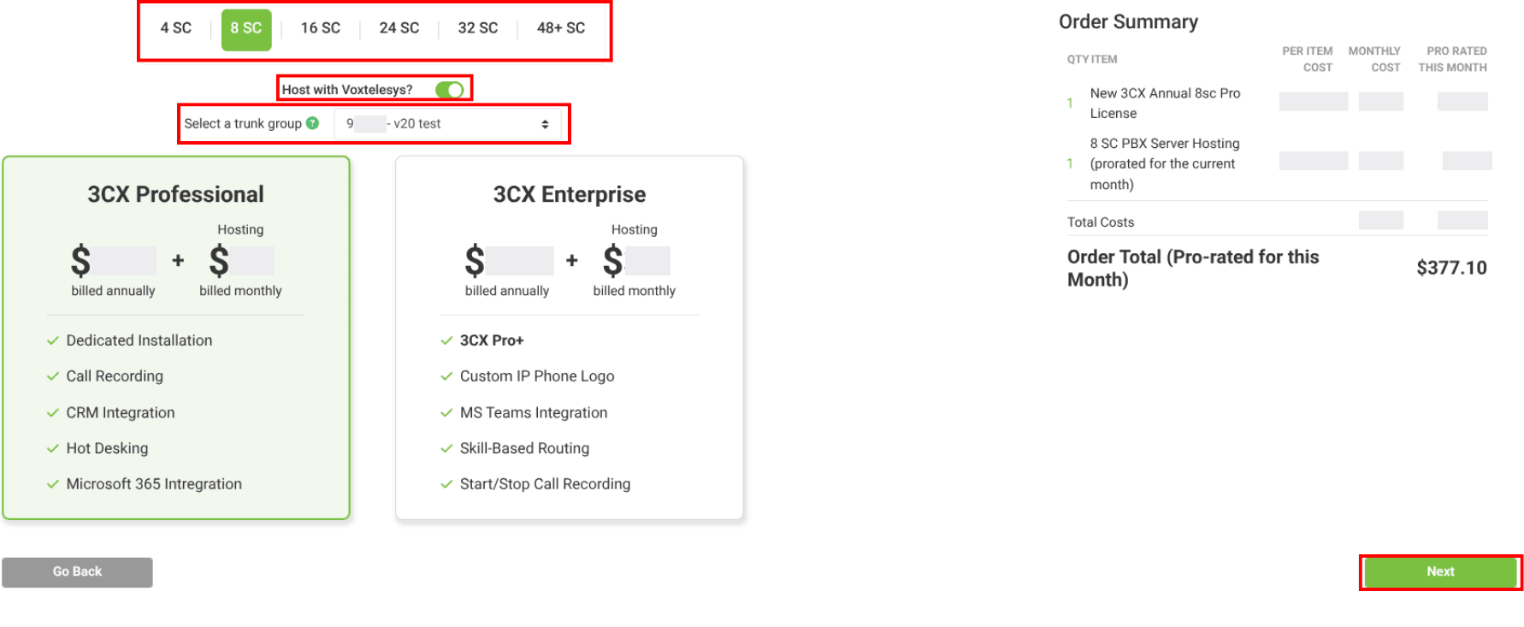Click the green Next button
The image size is (1524, 627).
pyautogui.click(x=1440, y=572)
